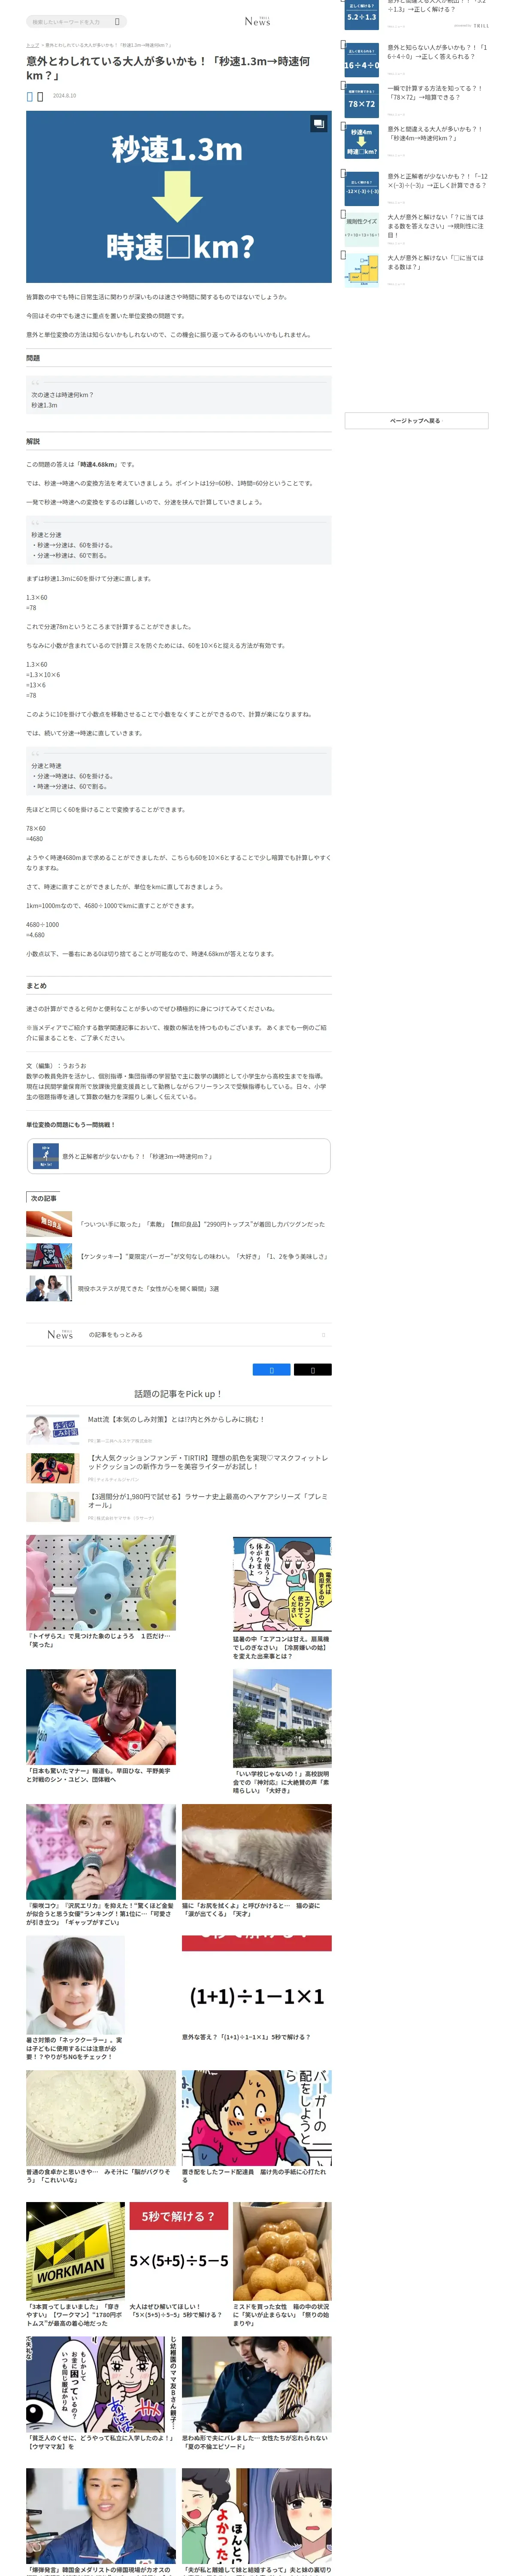The image size is (515, 2576).
Task: Open みそ汁 rice bowl article image
Action: point(101,2117)
